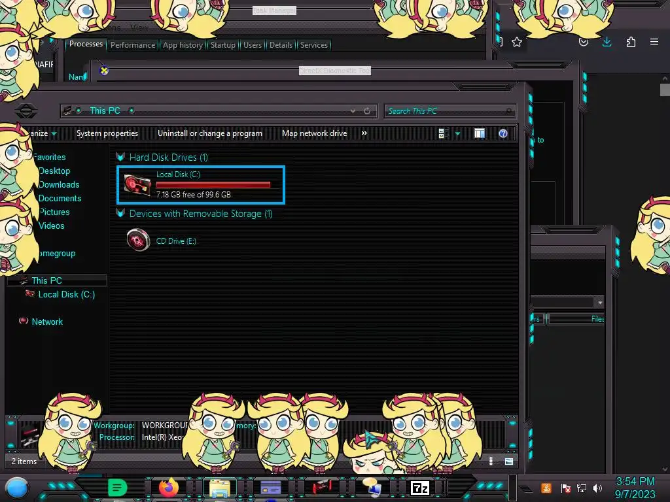Click the Explorer back navigation emblem
This screenshot has height=502, width=670.
[26, 111]
